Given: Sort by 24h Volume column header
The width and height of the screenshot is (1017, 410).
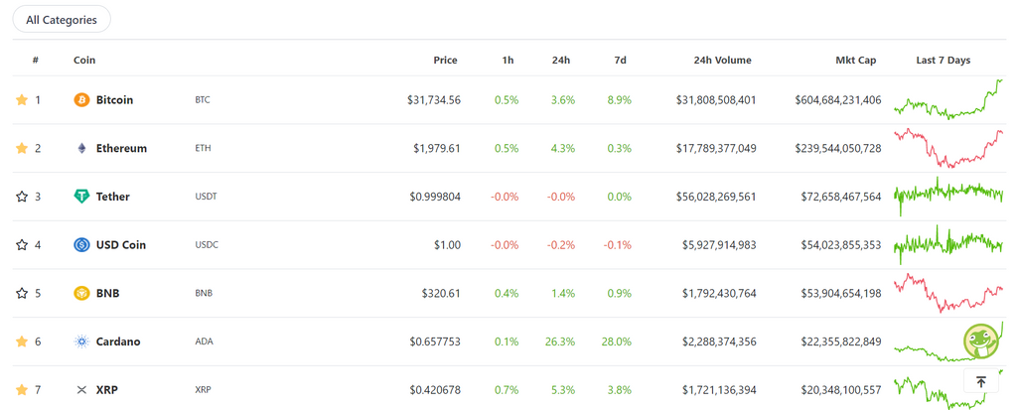Looking at the screenshot, I should tap(722, 61).
